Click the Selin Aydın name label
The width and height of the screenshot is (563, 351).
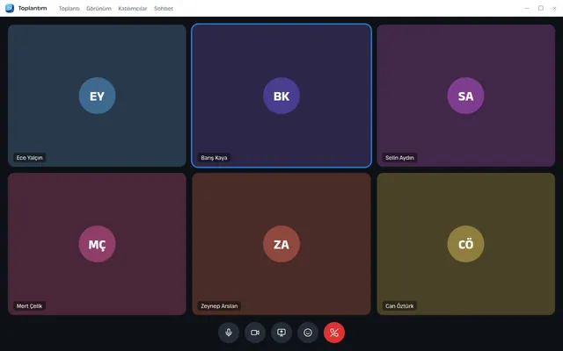pos(399,158)
